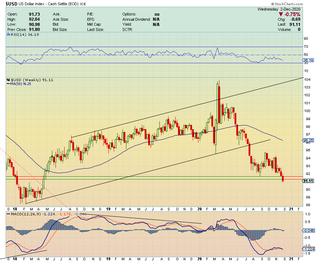
Task: Click the 20 year marker on price axis
Action: pyautogui.click(x=199, y=209)
